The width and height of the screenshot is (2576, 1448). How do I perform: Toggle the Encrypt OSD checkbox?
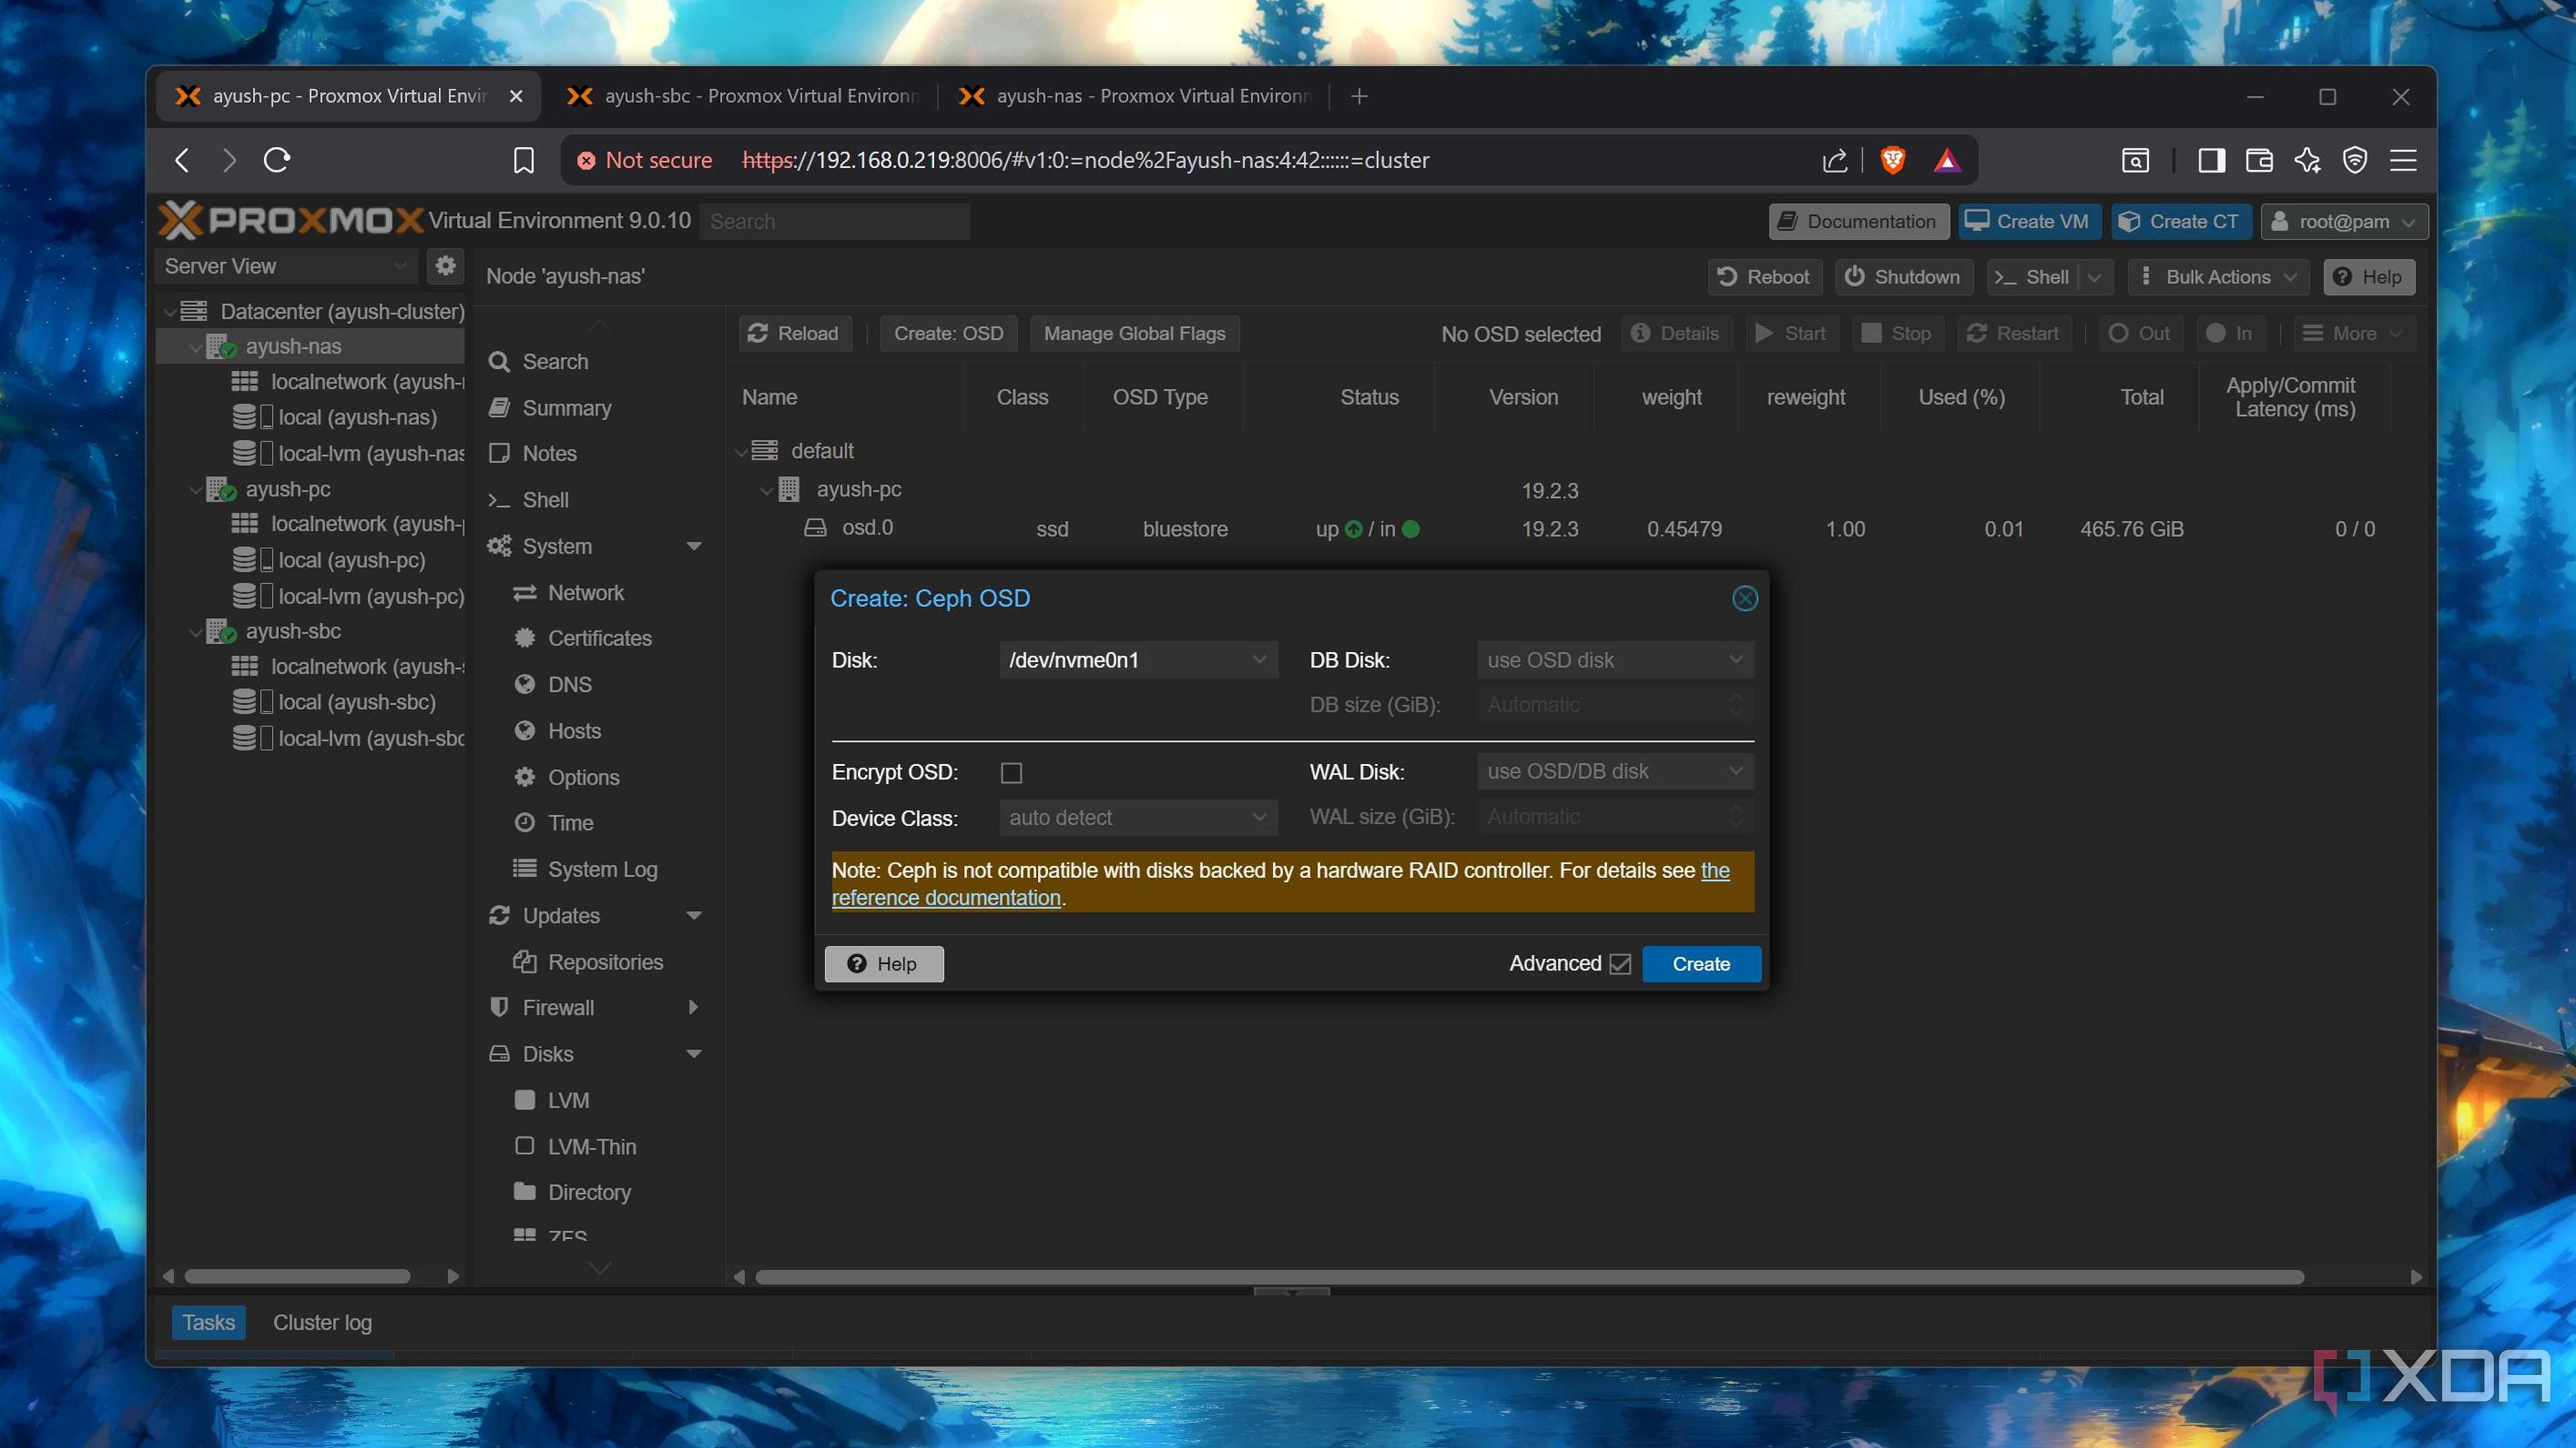click(1011, 772)
